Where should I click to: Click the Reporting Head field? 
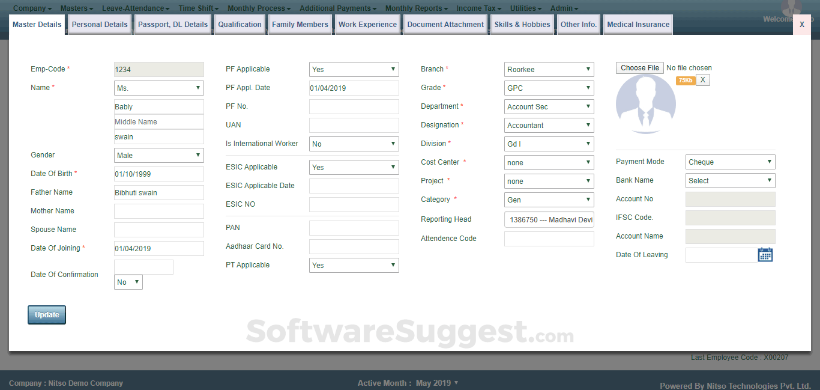(549, 219)
